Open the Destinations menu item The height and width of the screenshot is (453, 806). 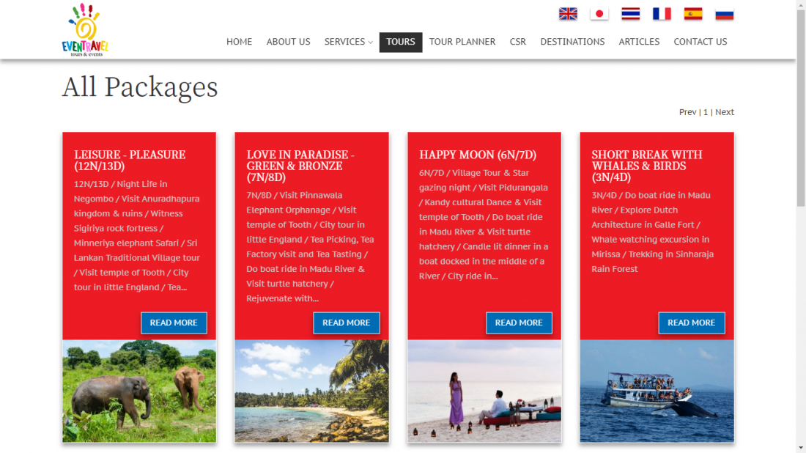(x=572, y=42)
